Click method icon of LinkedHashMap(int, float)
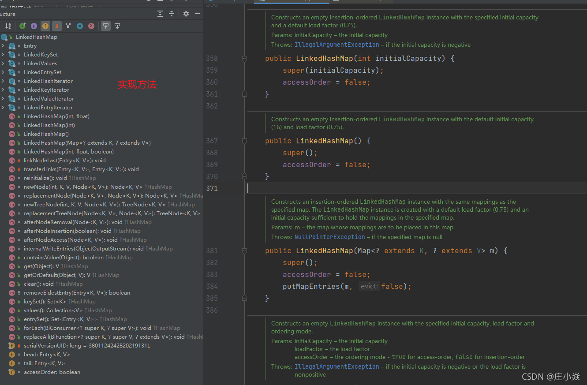This screenshot has height=385, width=587. (x=12, y=116)
